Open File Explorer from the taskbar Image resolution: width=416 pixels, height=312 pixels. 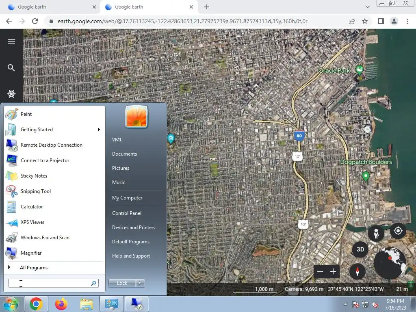pyautogui.click(x=87, y=304)
